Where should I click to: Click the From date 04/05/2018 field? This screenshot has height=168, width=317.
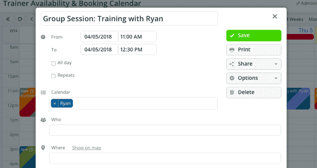tap(99, 37)
